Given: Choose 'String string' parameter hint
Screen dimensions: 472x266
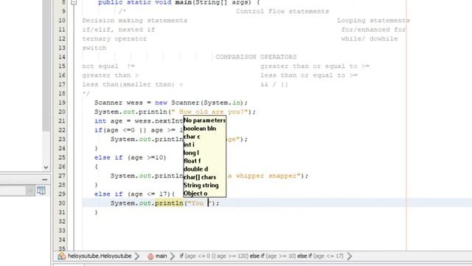Looking at the screenshot, I should 201,185.
